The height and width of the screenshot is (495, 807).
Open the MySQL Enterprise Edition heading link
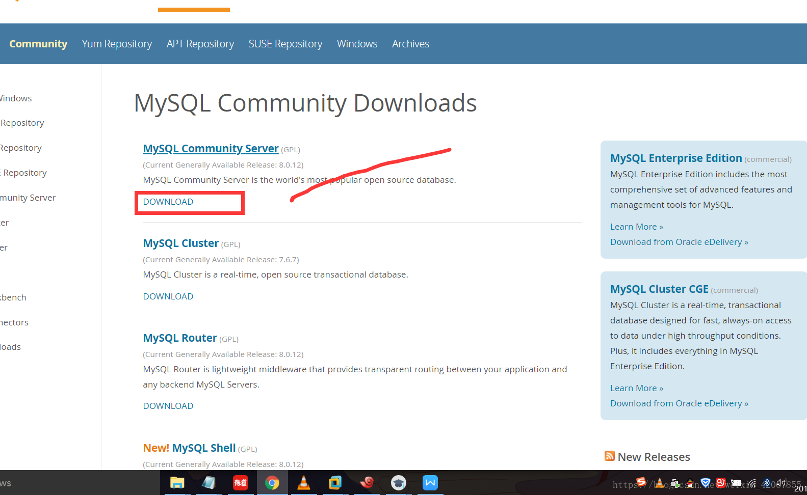[x=676, y=158]
